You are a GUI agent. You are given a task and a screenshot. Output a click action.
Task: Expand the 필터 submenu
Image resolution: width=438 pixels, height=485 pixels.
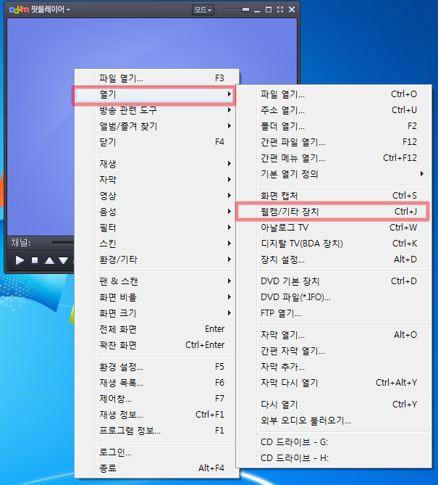click(x=156, y=228)
